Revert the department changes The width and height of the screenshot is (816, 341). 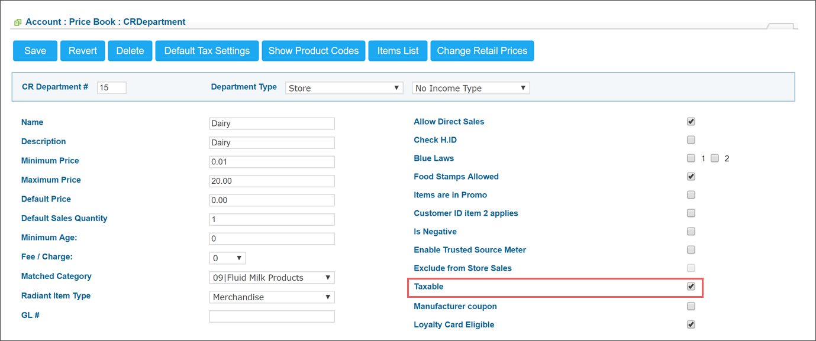(83, 51)
